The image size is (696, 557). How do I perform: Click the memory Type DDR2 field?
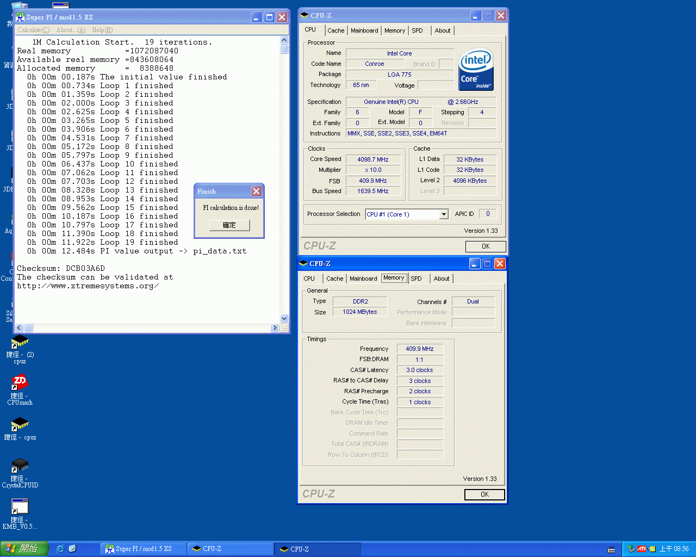pyautogui.click(x=360, y=301)
